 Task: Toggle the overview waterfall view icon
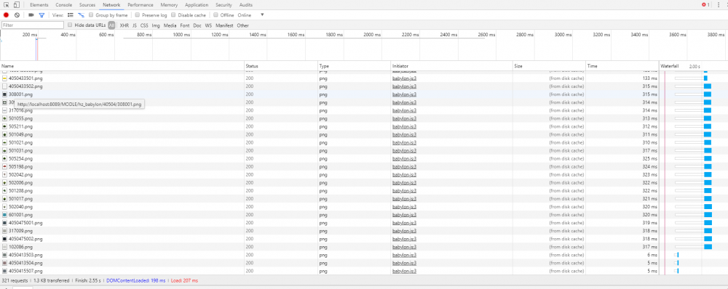(81, 15)
